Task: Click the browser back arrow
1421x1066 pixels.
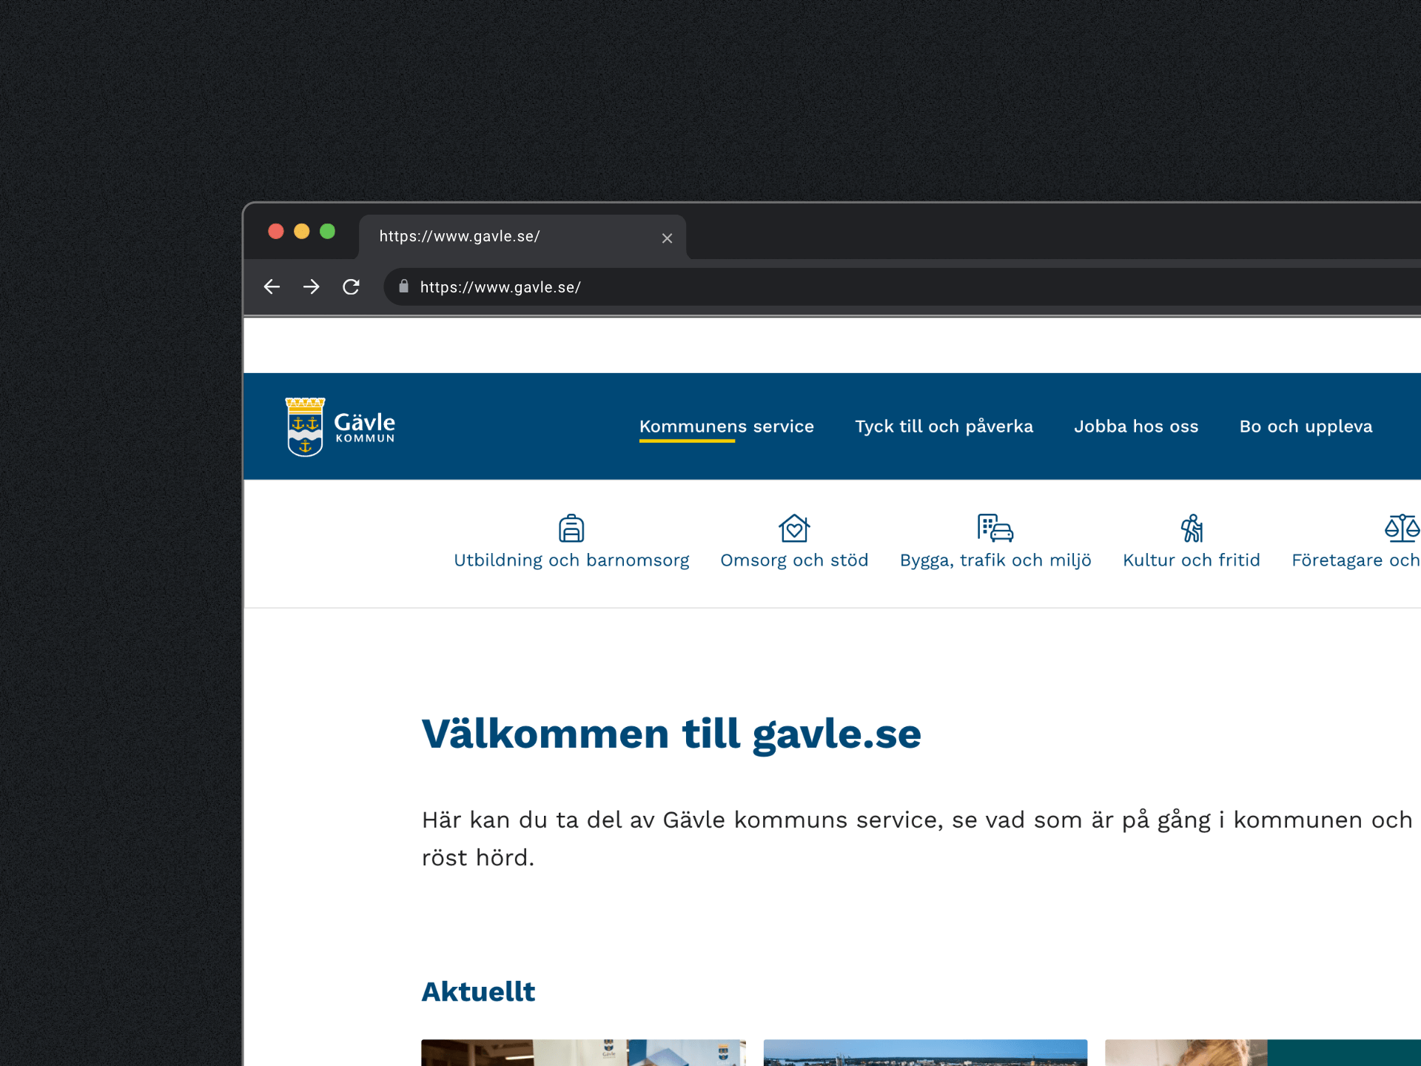Action: coord(272,287)
